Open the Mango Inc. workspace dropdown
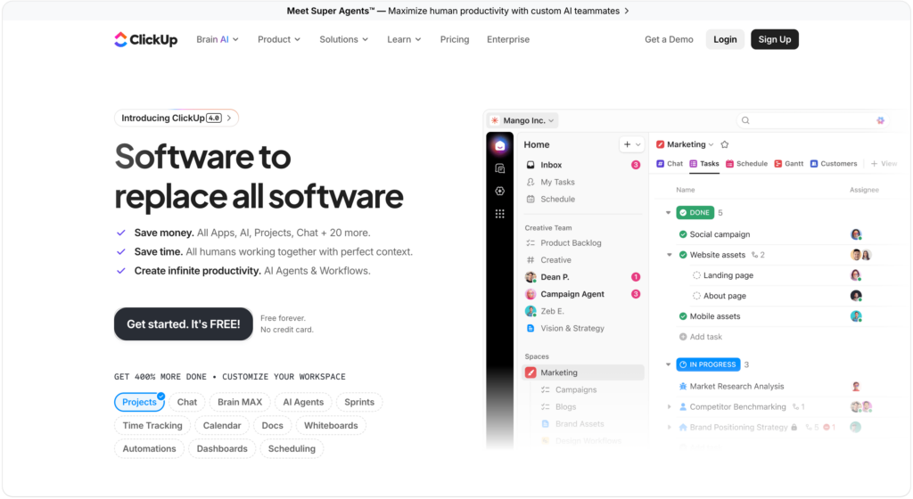 pyautogui.click(x=522, y=120)
